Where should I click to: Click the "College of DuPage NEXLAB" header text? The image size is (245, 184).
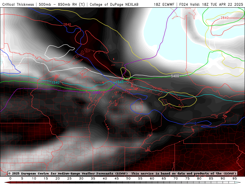pyautogui.click(x=114, y=5)
